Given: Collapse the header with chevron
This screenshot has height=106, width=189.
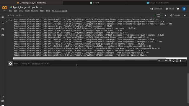Looking at the screenshot, I should click(185, 15).
